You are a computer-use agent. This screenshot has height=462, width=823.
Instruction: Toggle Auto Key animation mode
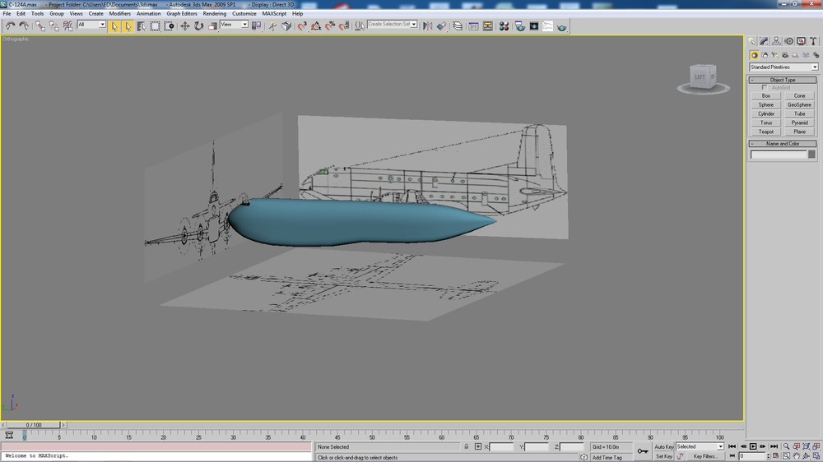coord(663,447)
